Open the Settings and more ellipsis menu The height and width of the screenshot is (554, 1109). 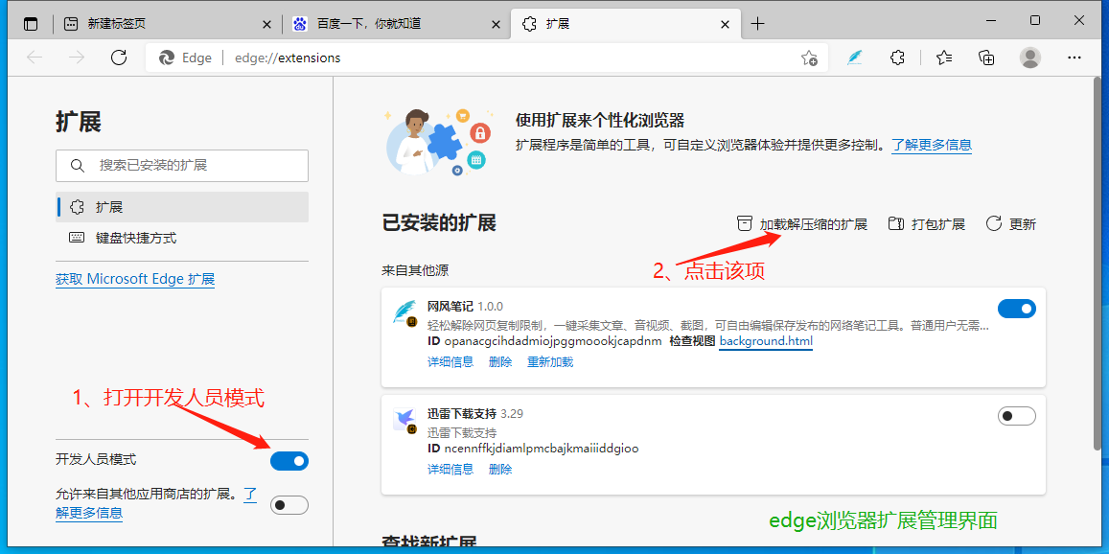[1074, 58]
